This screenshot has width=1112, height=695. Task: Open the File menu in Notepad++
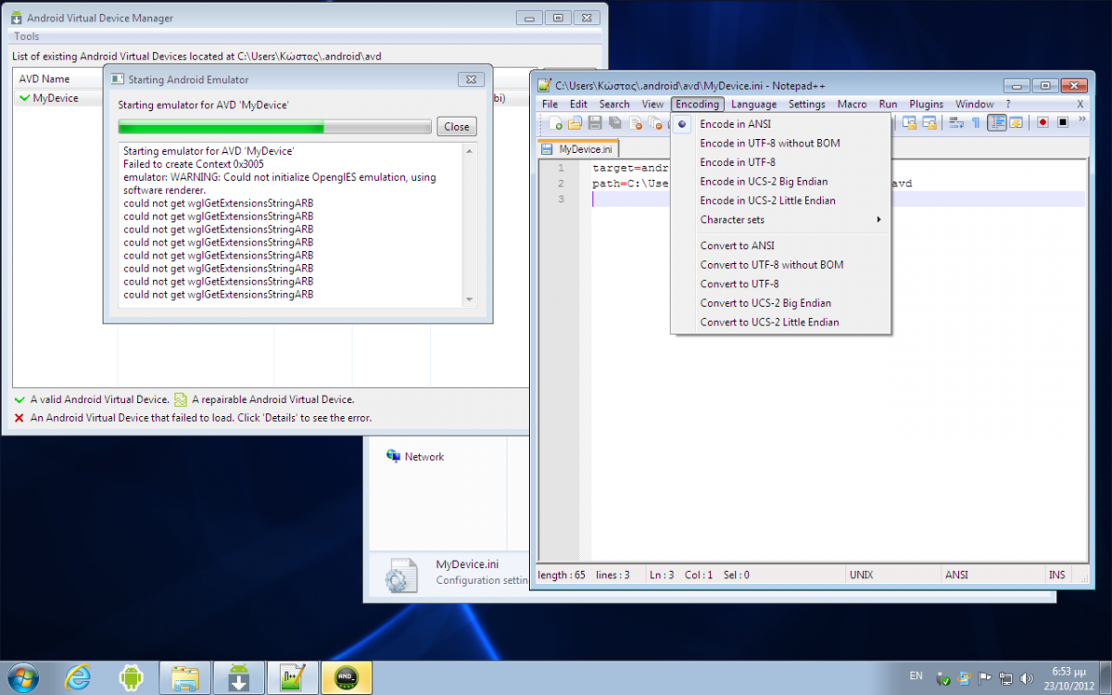pyautogui.click(x=550, y=105)
